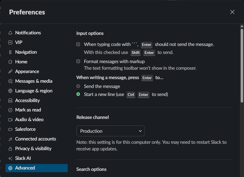Click the Notifications bell icon

(x=10, y=33)
